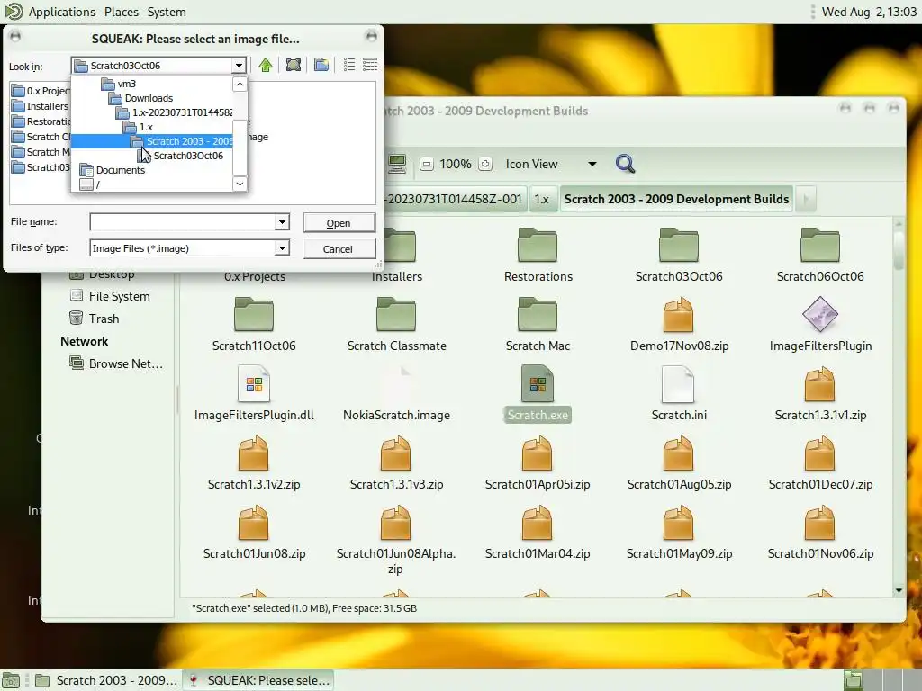The image size is (922, 691).
Task: Select the ImageFiltersPlugin.dll file
Action: [254, 394]
